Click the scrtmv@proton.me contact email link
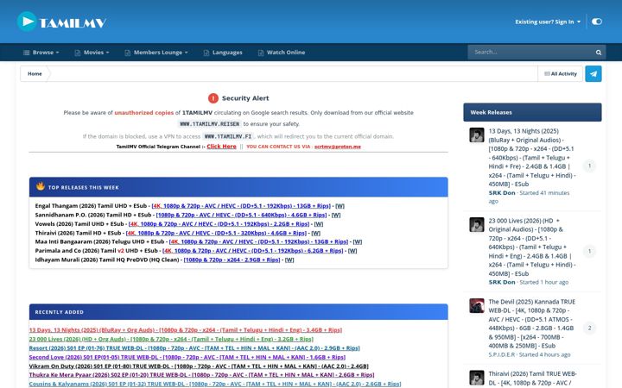622x388 pixels. [338, 147]
